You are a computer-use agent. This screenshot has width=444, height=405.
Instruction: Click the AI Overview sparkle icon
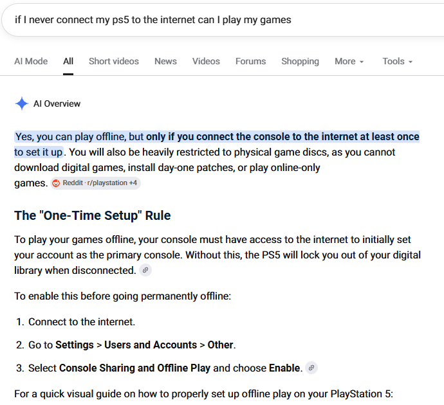21,104
